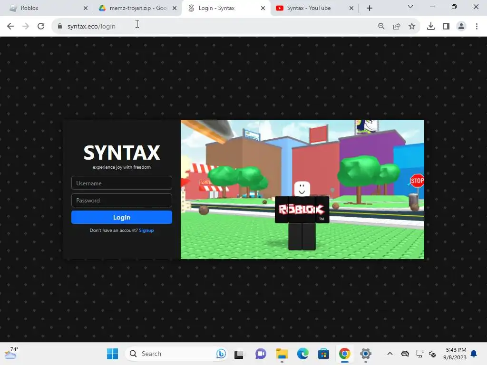Click the share page icon
Viewport: 487px width, 365px height.
[397, 27]
